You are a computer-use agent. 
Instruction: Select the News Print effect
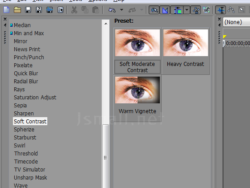pyautogui.click(x=27, y=49)
